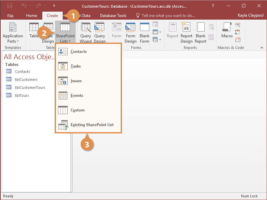Viewport: 267px width, 200px height.
Task: Collapse the ribbon with the chevron
Action: pos(262,48)
